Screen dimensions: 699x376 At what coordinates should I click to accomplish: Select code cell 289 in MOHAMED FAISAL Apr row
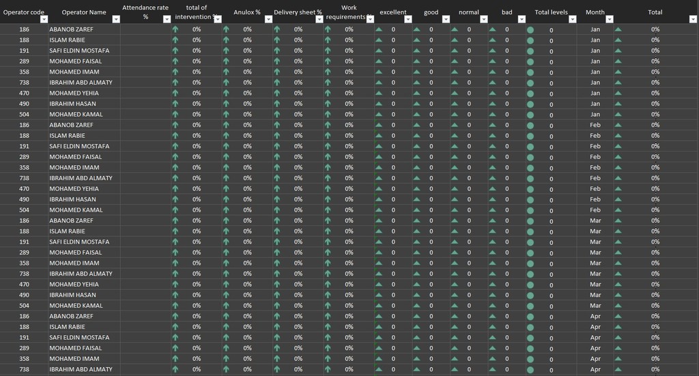(24, 348)
